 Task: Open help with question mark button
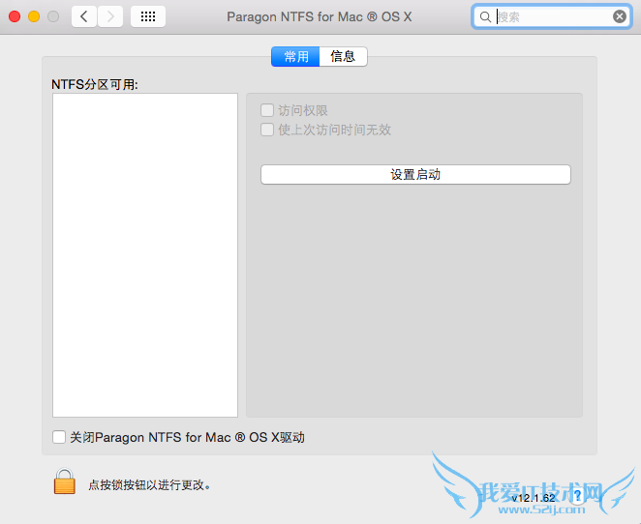(578, 496)
